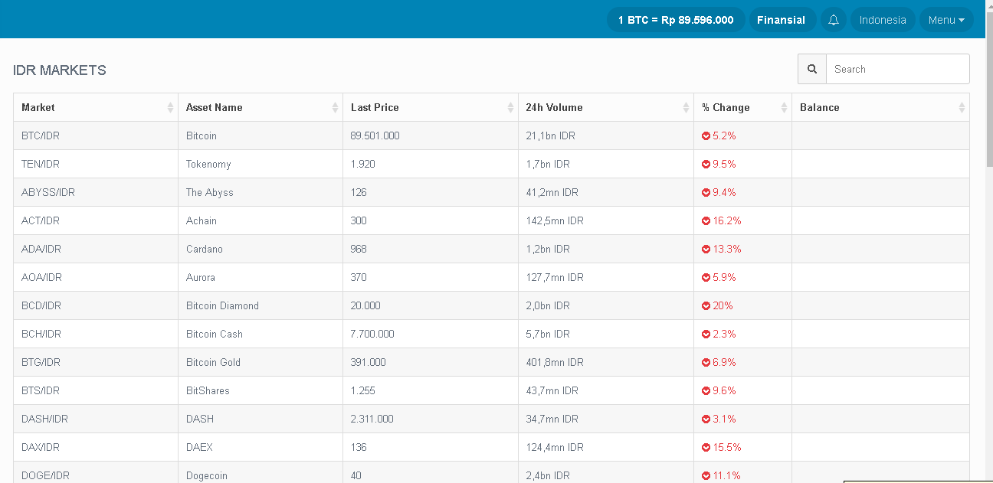Click the 24h Volume column header
Screen dimensions: 993x483
[x=606, y=107]
